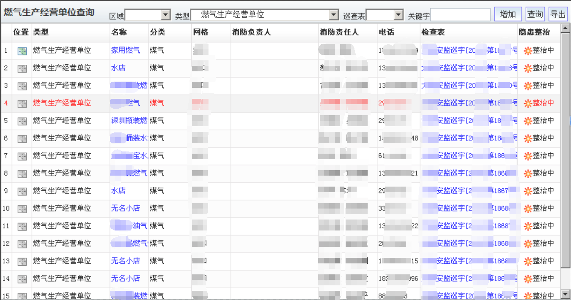This screenshot has width=571, height=300.
Task: Open the 类型 dropdown showing 燃气生产经营单位
Action: [x=334, y=15]
